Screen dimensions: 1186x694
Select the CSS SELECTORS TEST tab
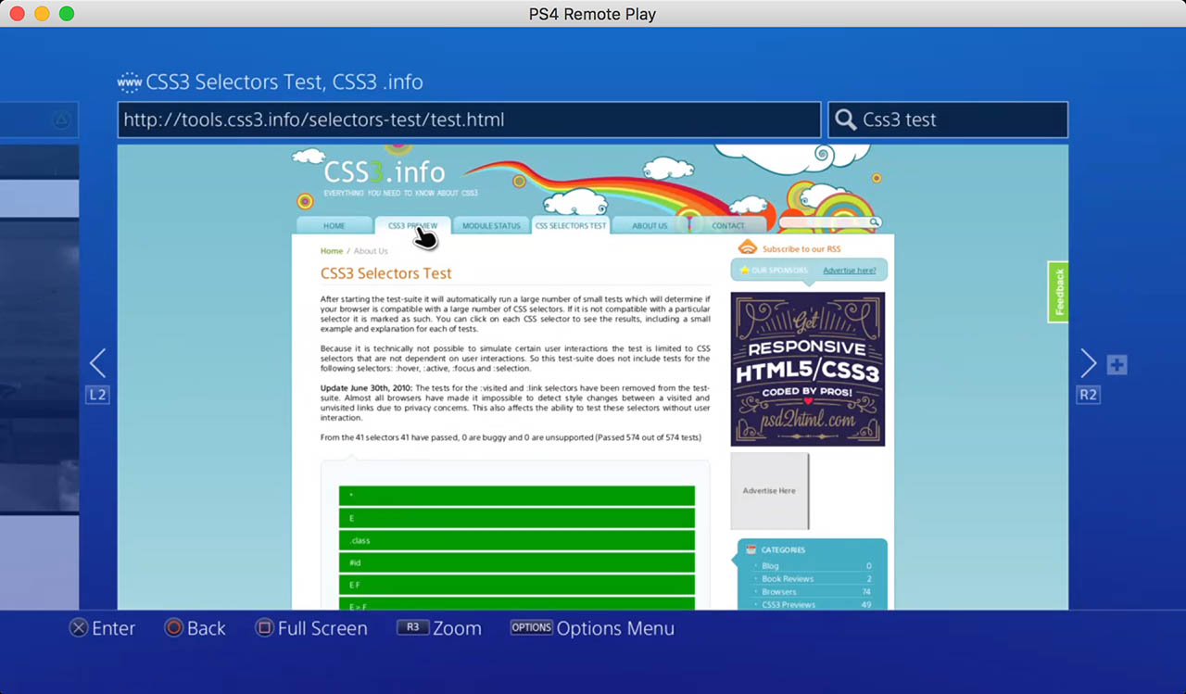pyautogui.click(x=571, y=226)
